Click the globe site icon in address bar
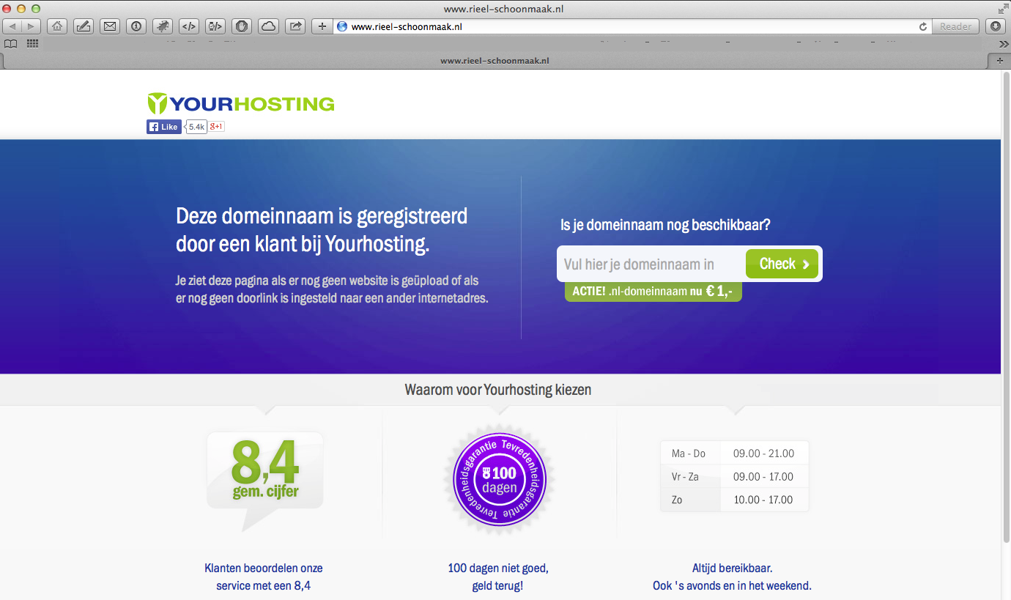 click(342, 26)
